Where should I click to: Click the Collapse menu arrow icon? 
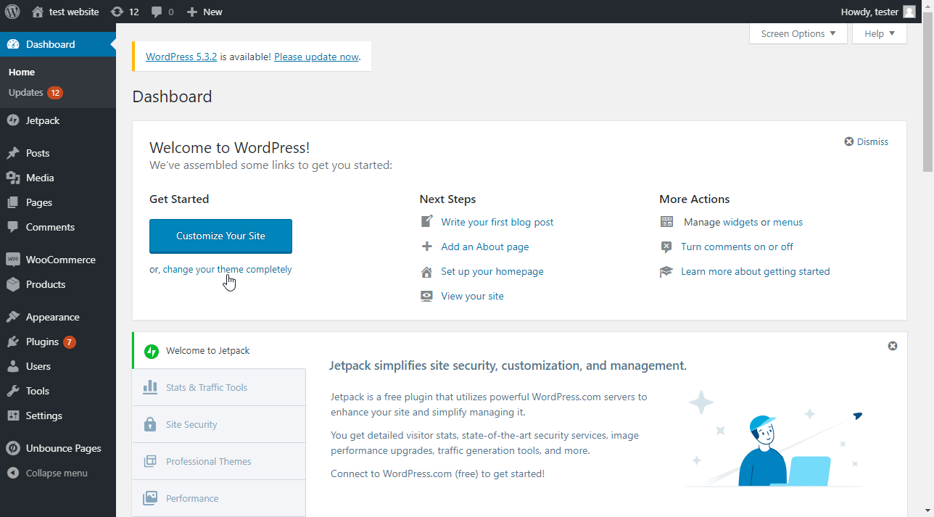[x=13, y=473]
